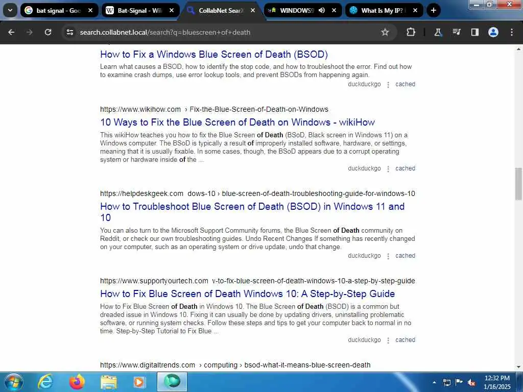Open the Chrome three-dot menu
Viewport: 523px width, 392px height.
point(512,32)
